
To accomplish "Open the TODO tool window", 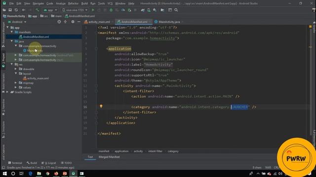I will tap(66, 163).
